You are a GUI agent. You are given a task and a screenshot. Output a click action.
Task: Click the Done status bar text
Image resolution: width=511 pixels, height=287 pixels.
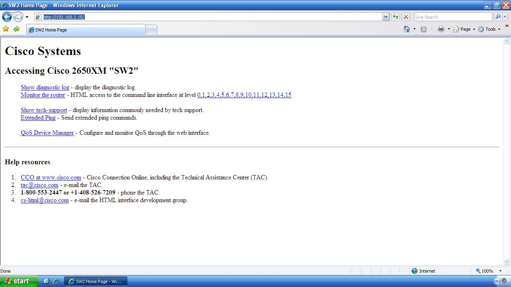[x=6, y=271]
